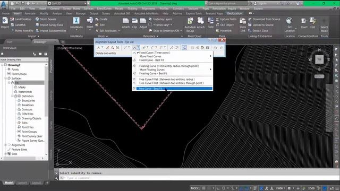Open the Civil 3D workspace dropdown
This screenshot has height=191, width=340.
coord(85,3)
